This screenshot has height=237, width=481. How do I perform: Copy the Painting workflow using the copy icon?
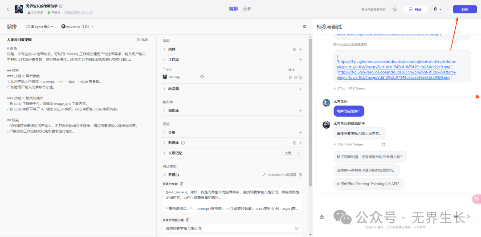coord(290,77)
